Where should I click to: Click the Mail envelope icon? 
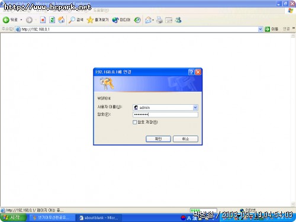click(148, 20)
